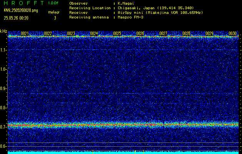
Task: Click the Receiving antenna label
Action: pos(89,17)
